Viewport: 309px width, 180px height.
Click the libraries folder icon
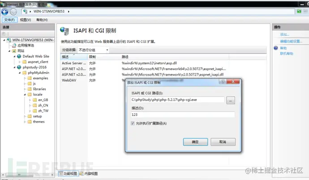(30, 89)
